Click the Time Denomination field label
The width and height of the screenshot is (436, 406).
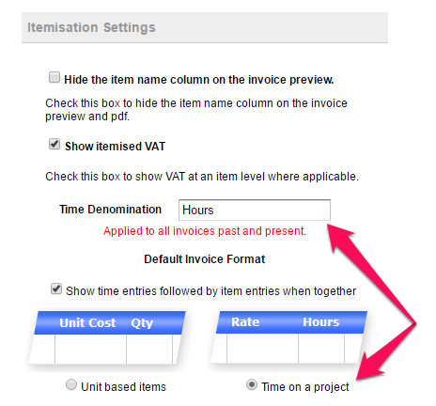pos(110,210)
